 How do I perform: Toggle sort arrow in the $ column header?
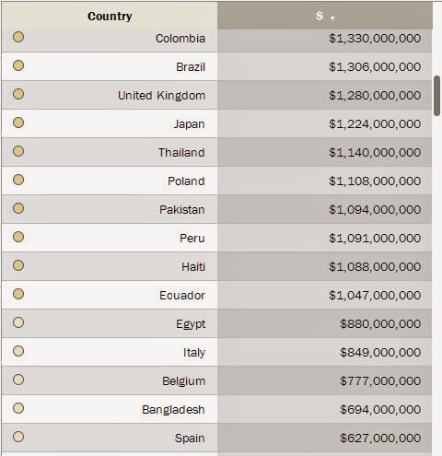[332, 18]
